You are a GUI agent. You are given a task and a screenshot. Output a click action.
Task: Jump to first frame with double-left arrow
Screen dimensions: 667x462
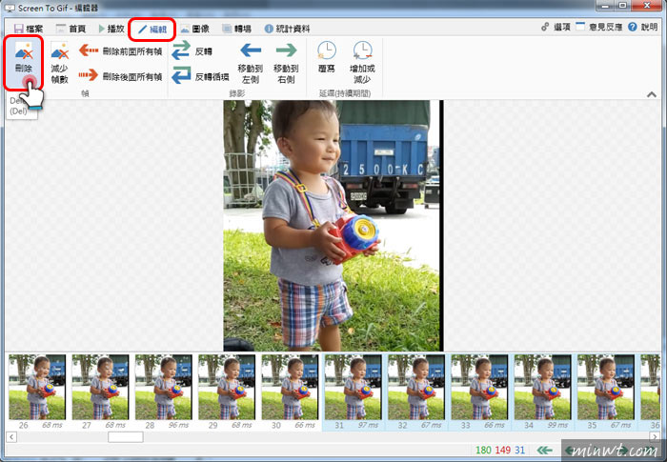[x=544, y=450]
